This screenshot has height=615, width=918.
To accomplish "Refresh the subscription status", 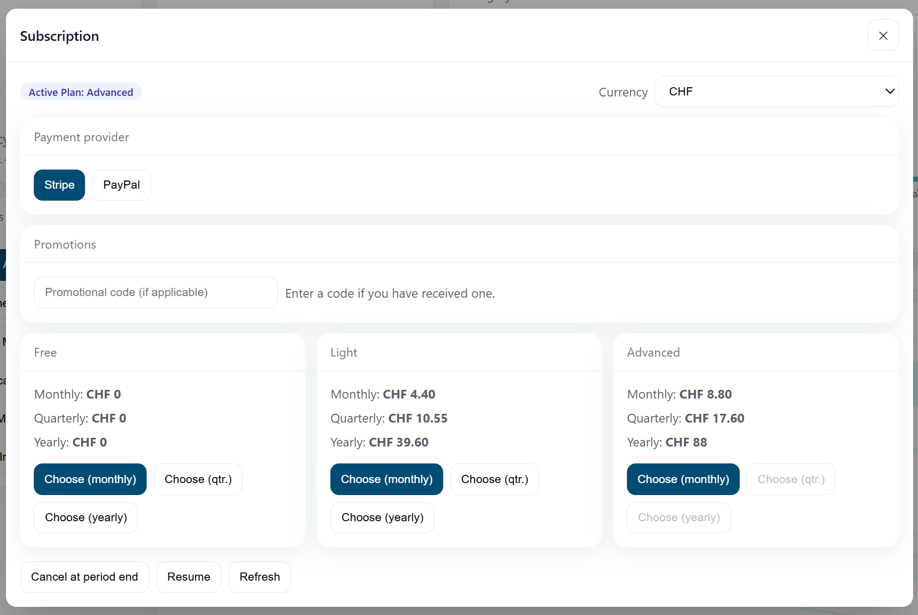I will pyautogui.click(x=259, y=576).
